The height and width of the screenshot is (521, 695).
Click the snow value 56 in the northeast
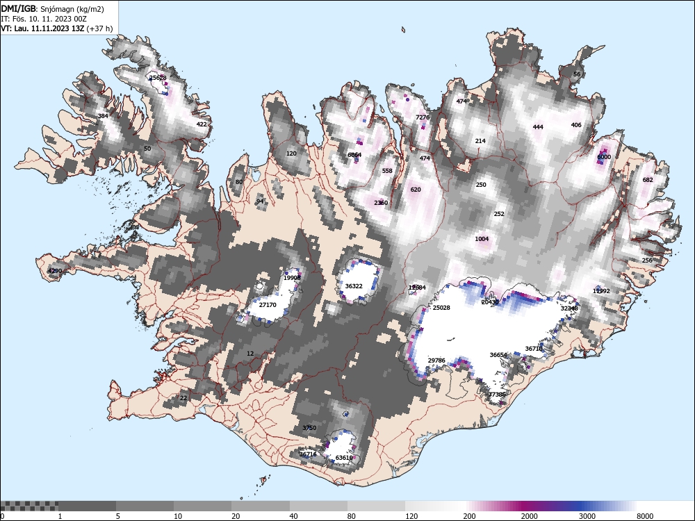point(577,74)
